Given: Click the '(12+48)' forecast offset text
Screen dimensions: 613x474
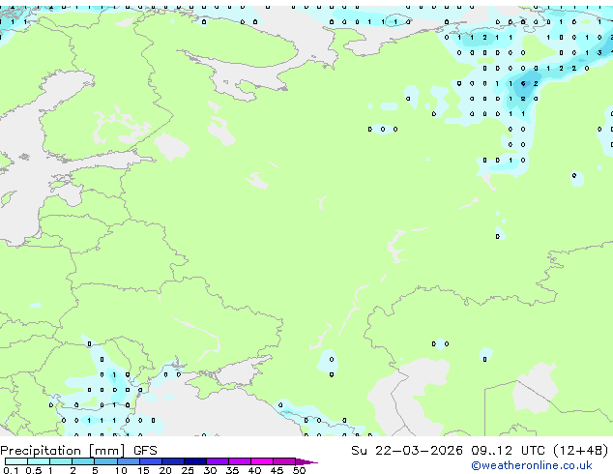Looking at the screenshot, I should pyautogui.click(x=580, y=451).
